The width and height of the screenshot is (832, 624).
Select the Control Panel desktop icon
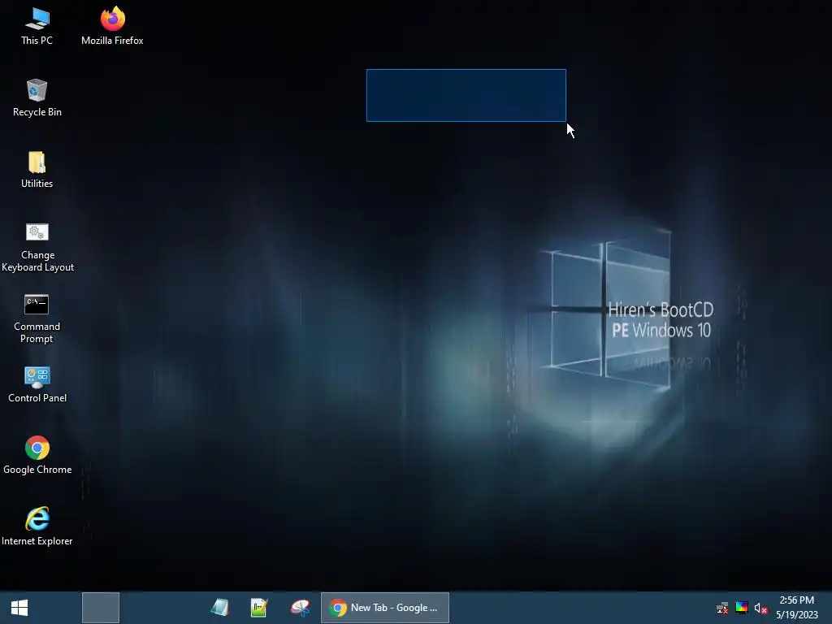[37, 384]
